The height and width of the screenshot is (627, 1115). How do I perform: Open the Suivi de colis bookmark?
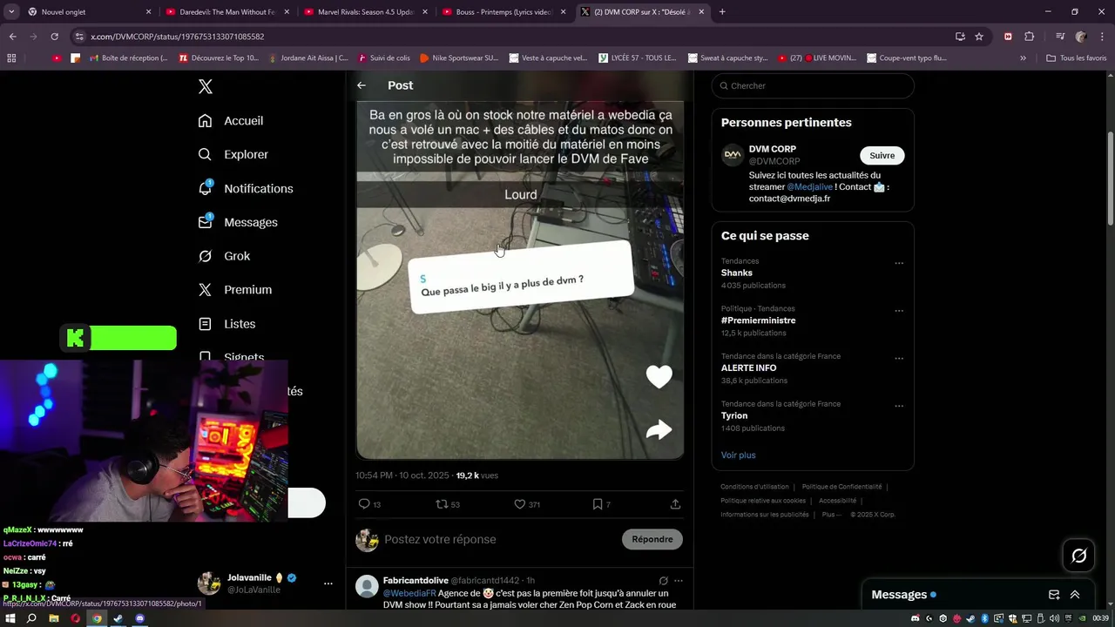pos(383,58)
